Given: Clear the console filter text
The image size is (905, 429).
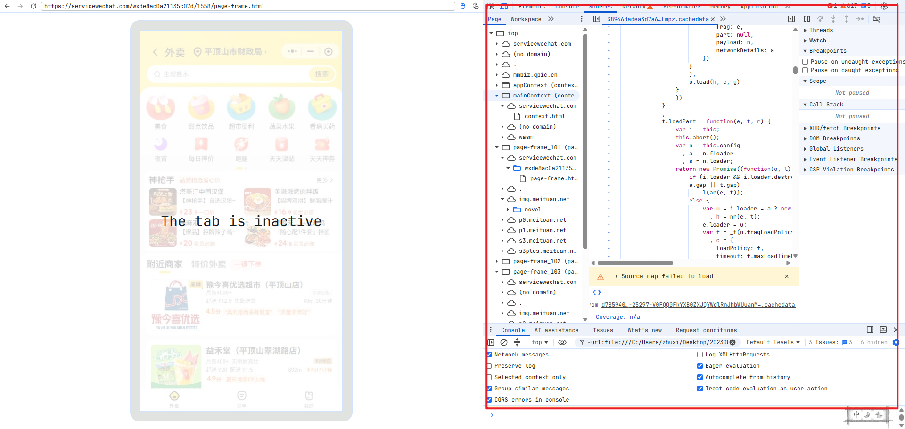Looking at the screenshot, I should [732, 342].
